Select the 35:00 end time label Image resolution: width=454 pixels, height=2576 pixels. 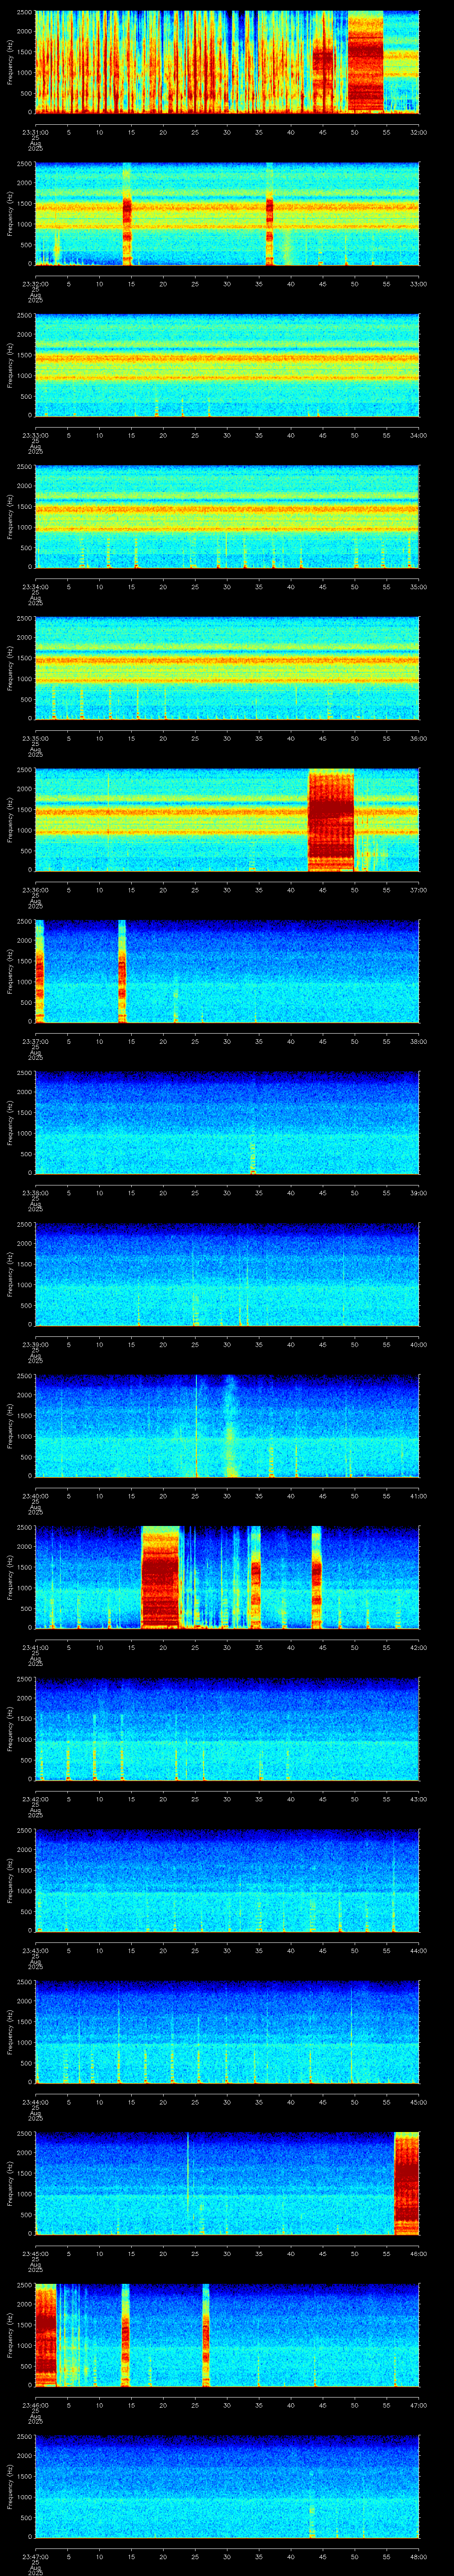tap(418, 586)
